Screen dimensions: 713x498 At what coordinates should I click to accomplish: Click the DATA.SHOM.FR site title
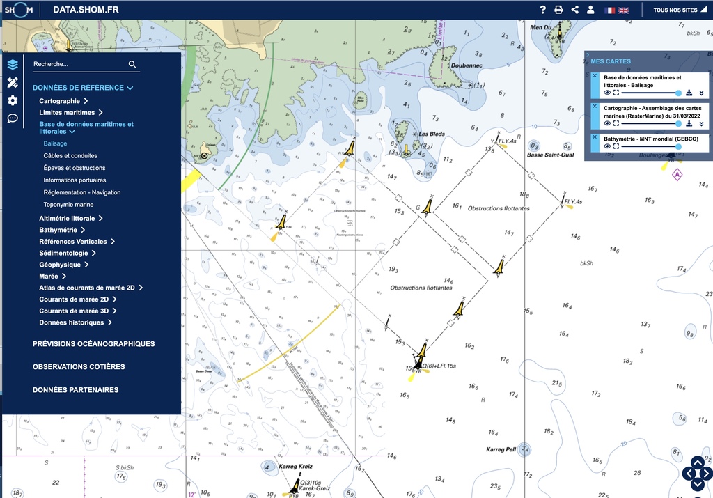pos(86,10)
